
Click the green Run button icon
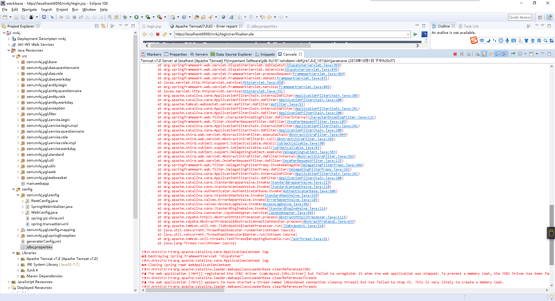click(136, 17)
